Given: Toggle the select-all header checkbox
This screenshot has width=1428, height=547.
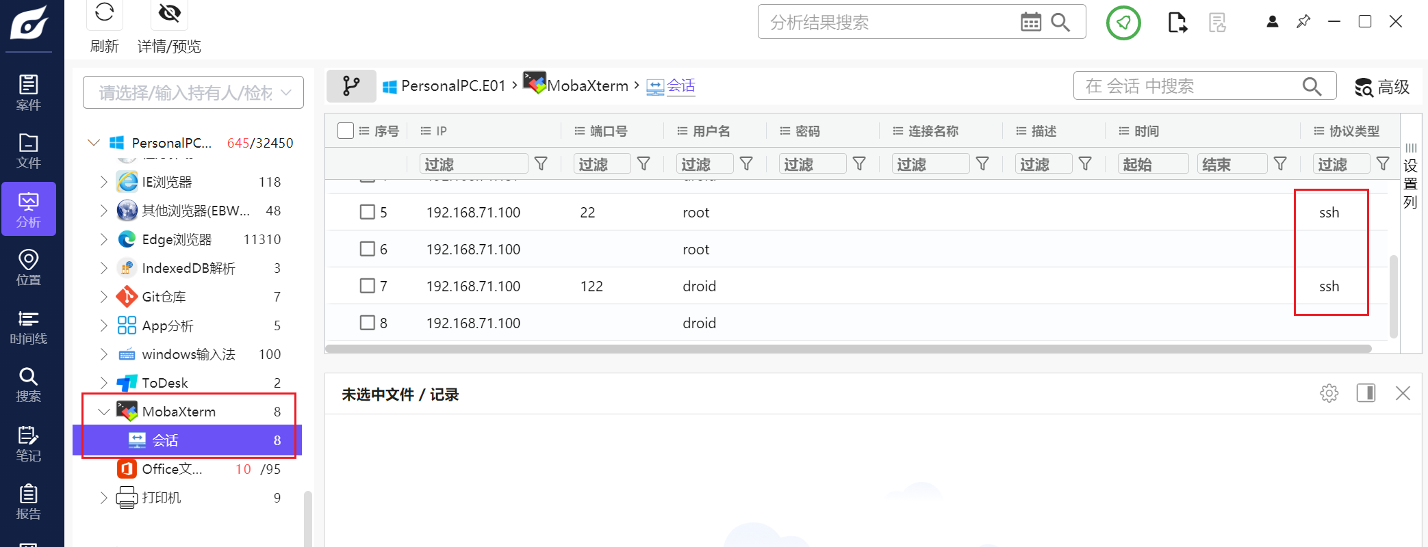Looking at the screenshot, I should coord(346,131).
